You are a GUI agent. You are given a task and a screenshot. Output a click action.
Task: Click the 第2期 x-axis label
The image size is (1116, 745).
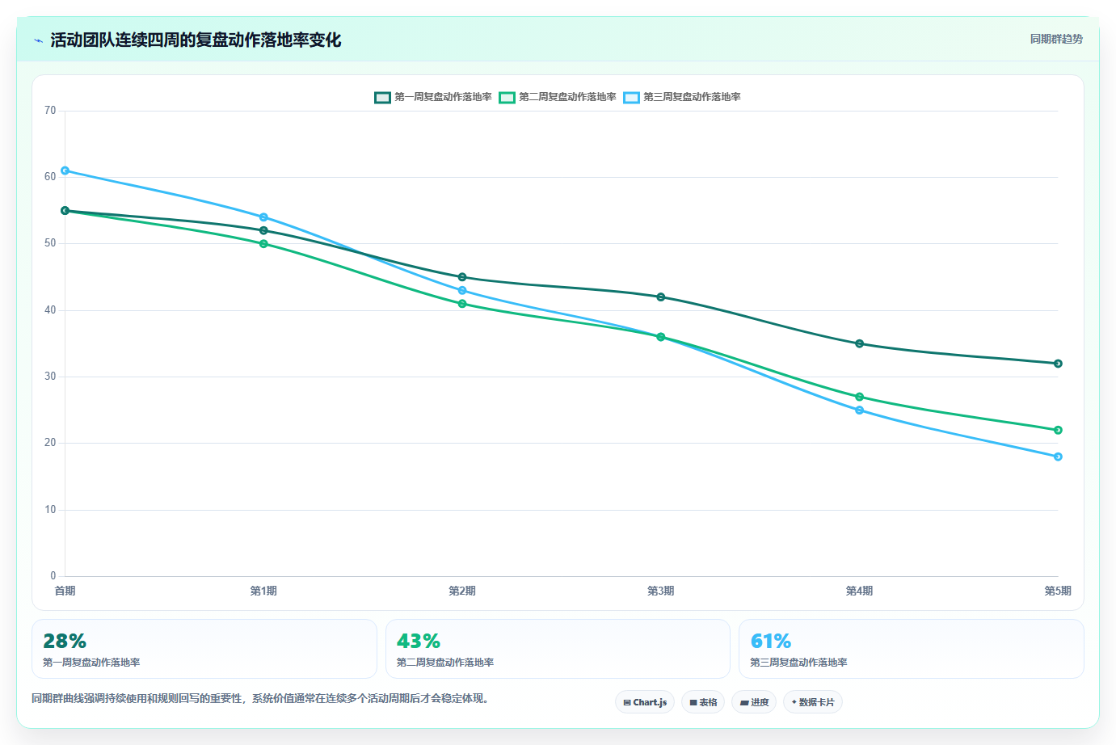(462, 591)
